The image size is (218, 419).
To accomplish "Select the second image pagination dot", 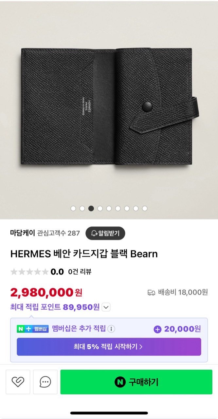I will 82,208.
